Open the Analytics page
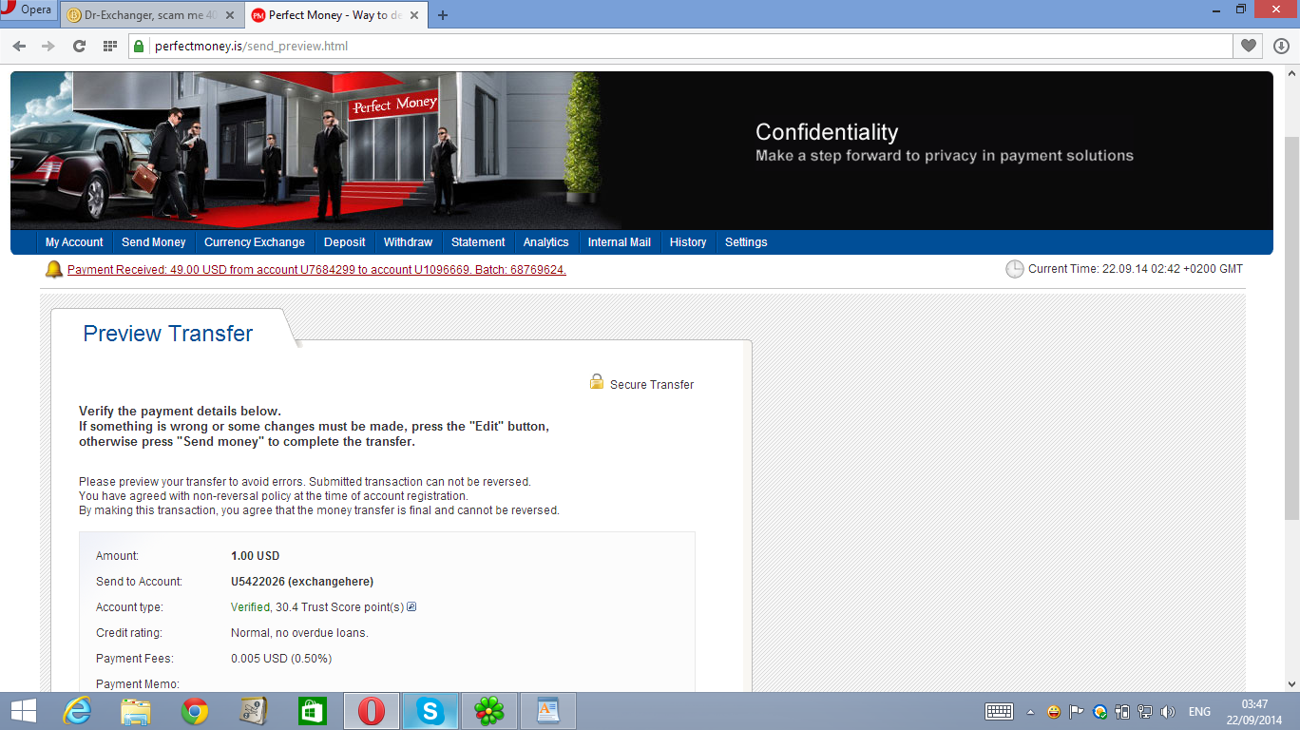Screen dimensions: 1300x730 tap(545, 242)
